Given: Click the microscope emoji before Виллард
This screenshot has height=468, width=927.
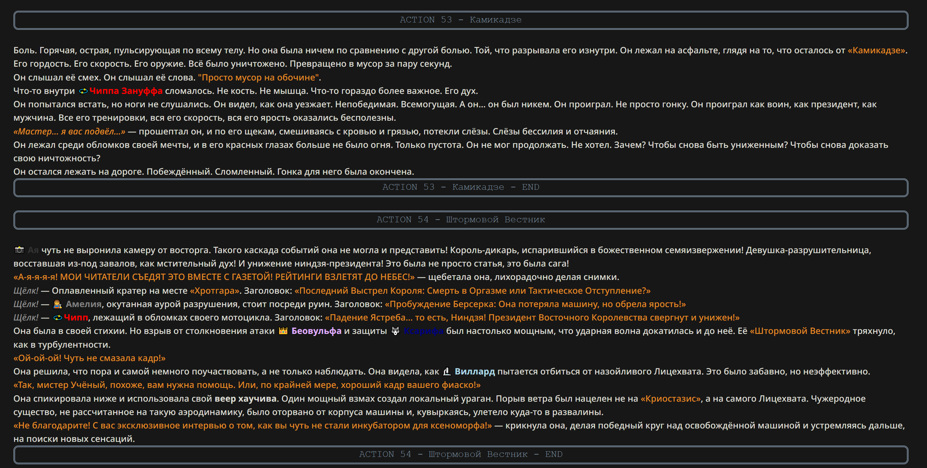Looking at the screenshot, I should (x=447, y=371).
